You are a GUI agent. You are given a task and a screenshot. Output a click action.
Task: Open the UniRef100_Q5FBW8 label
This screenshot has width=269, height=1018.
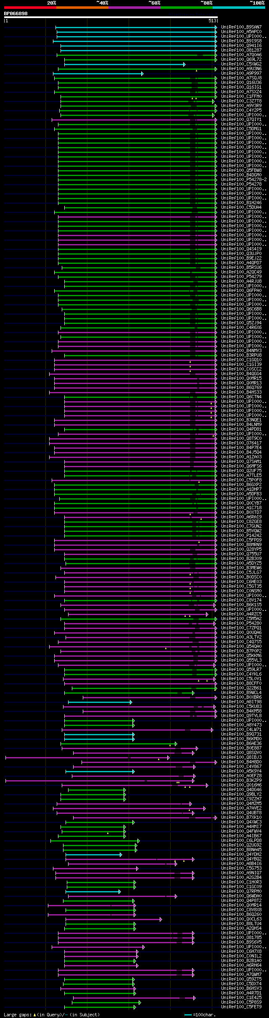coord(241,171)
